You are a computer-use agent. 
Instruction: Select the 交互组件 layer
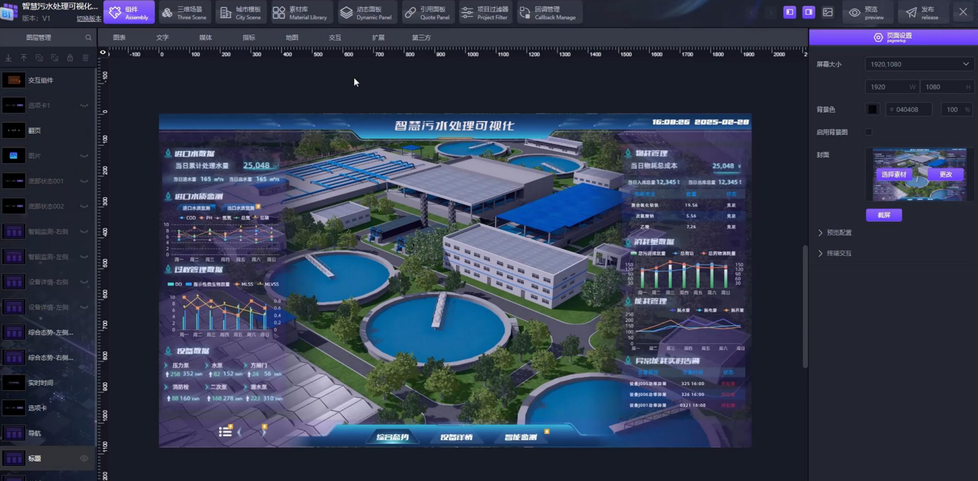point(47,80)
